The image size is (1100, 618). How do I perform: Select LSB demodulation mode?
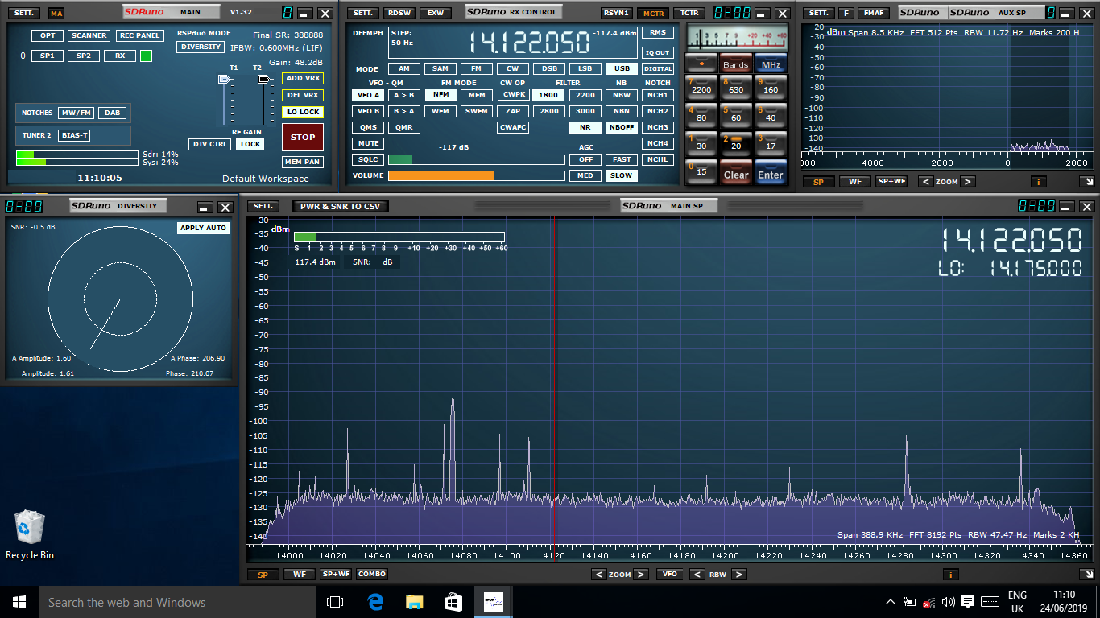tap(585, 69)
